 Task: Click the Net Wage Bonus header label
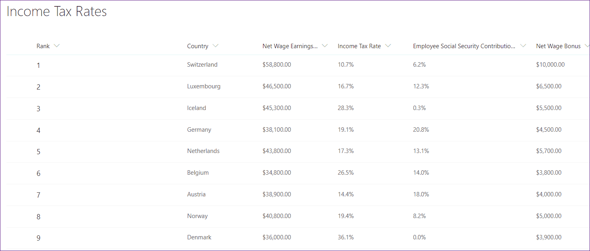click(558, 46)
